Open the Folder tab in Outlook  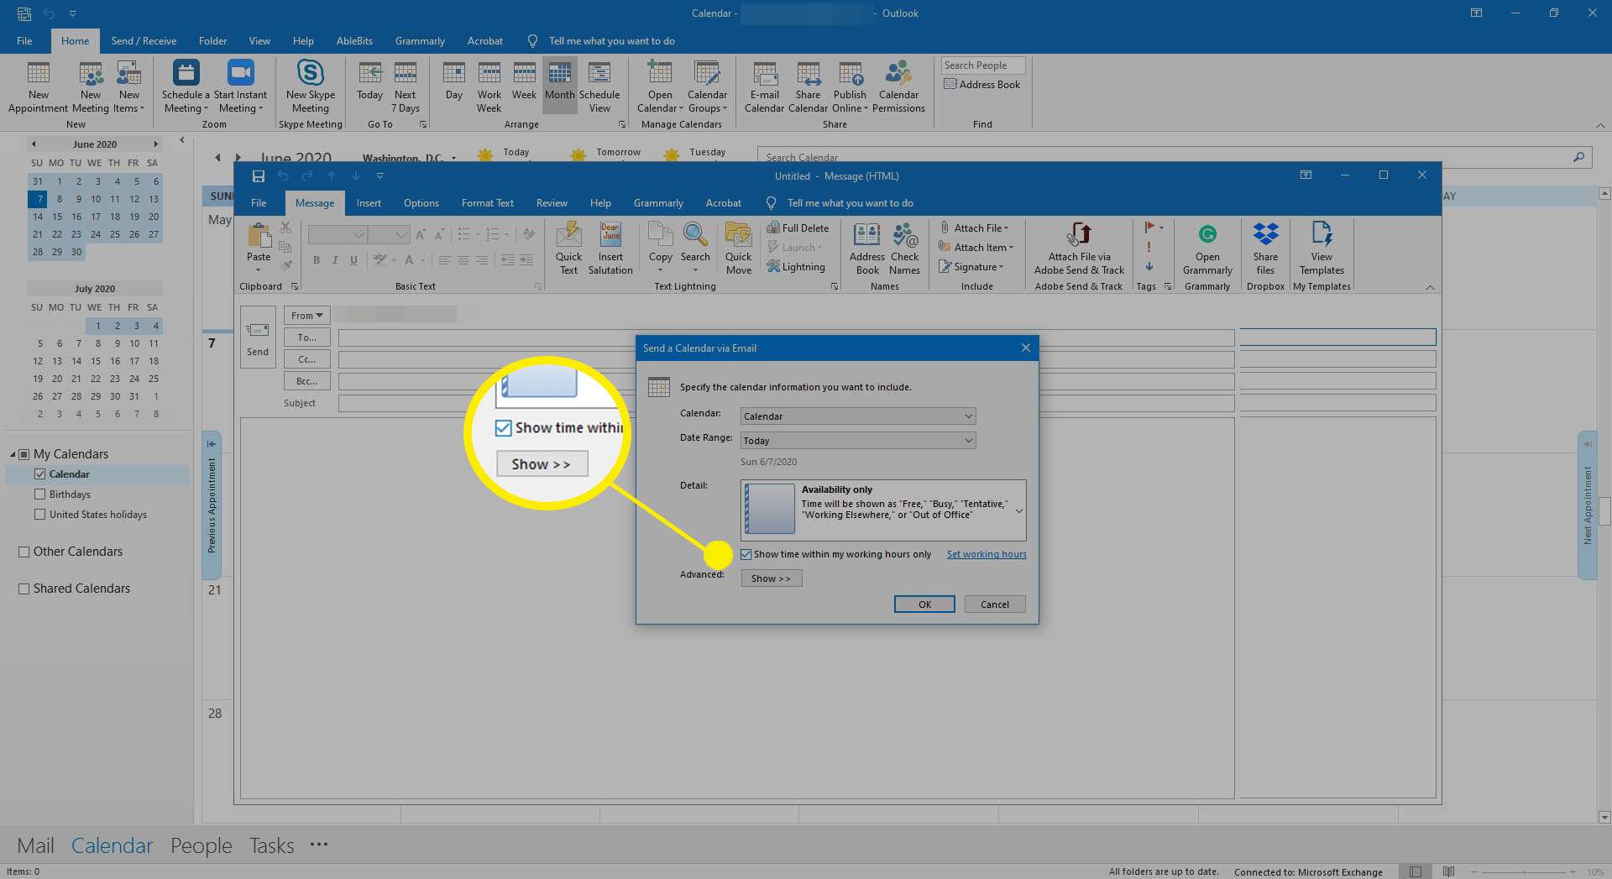[212, 41]
